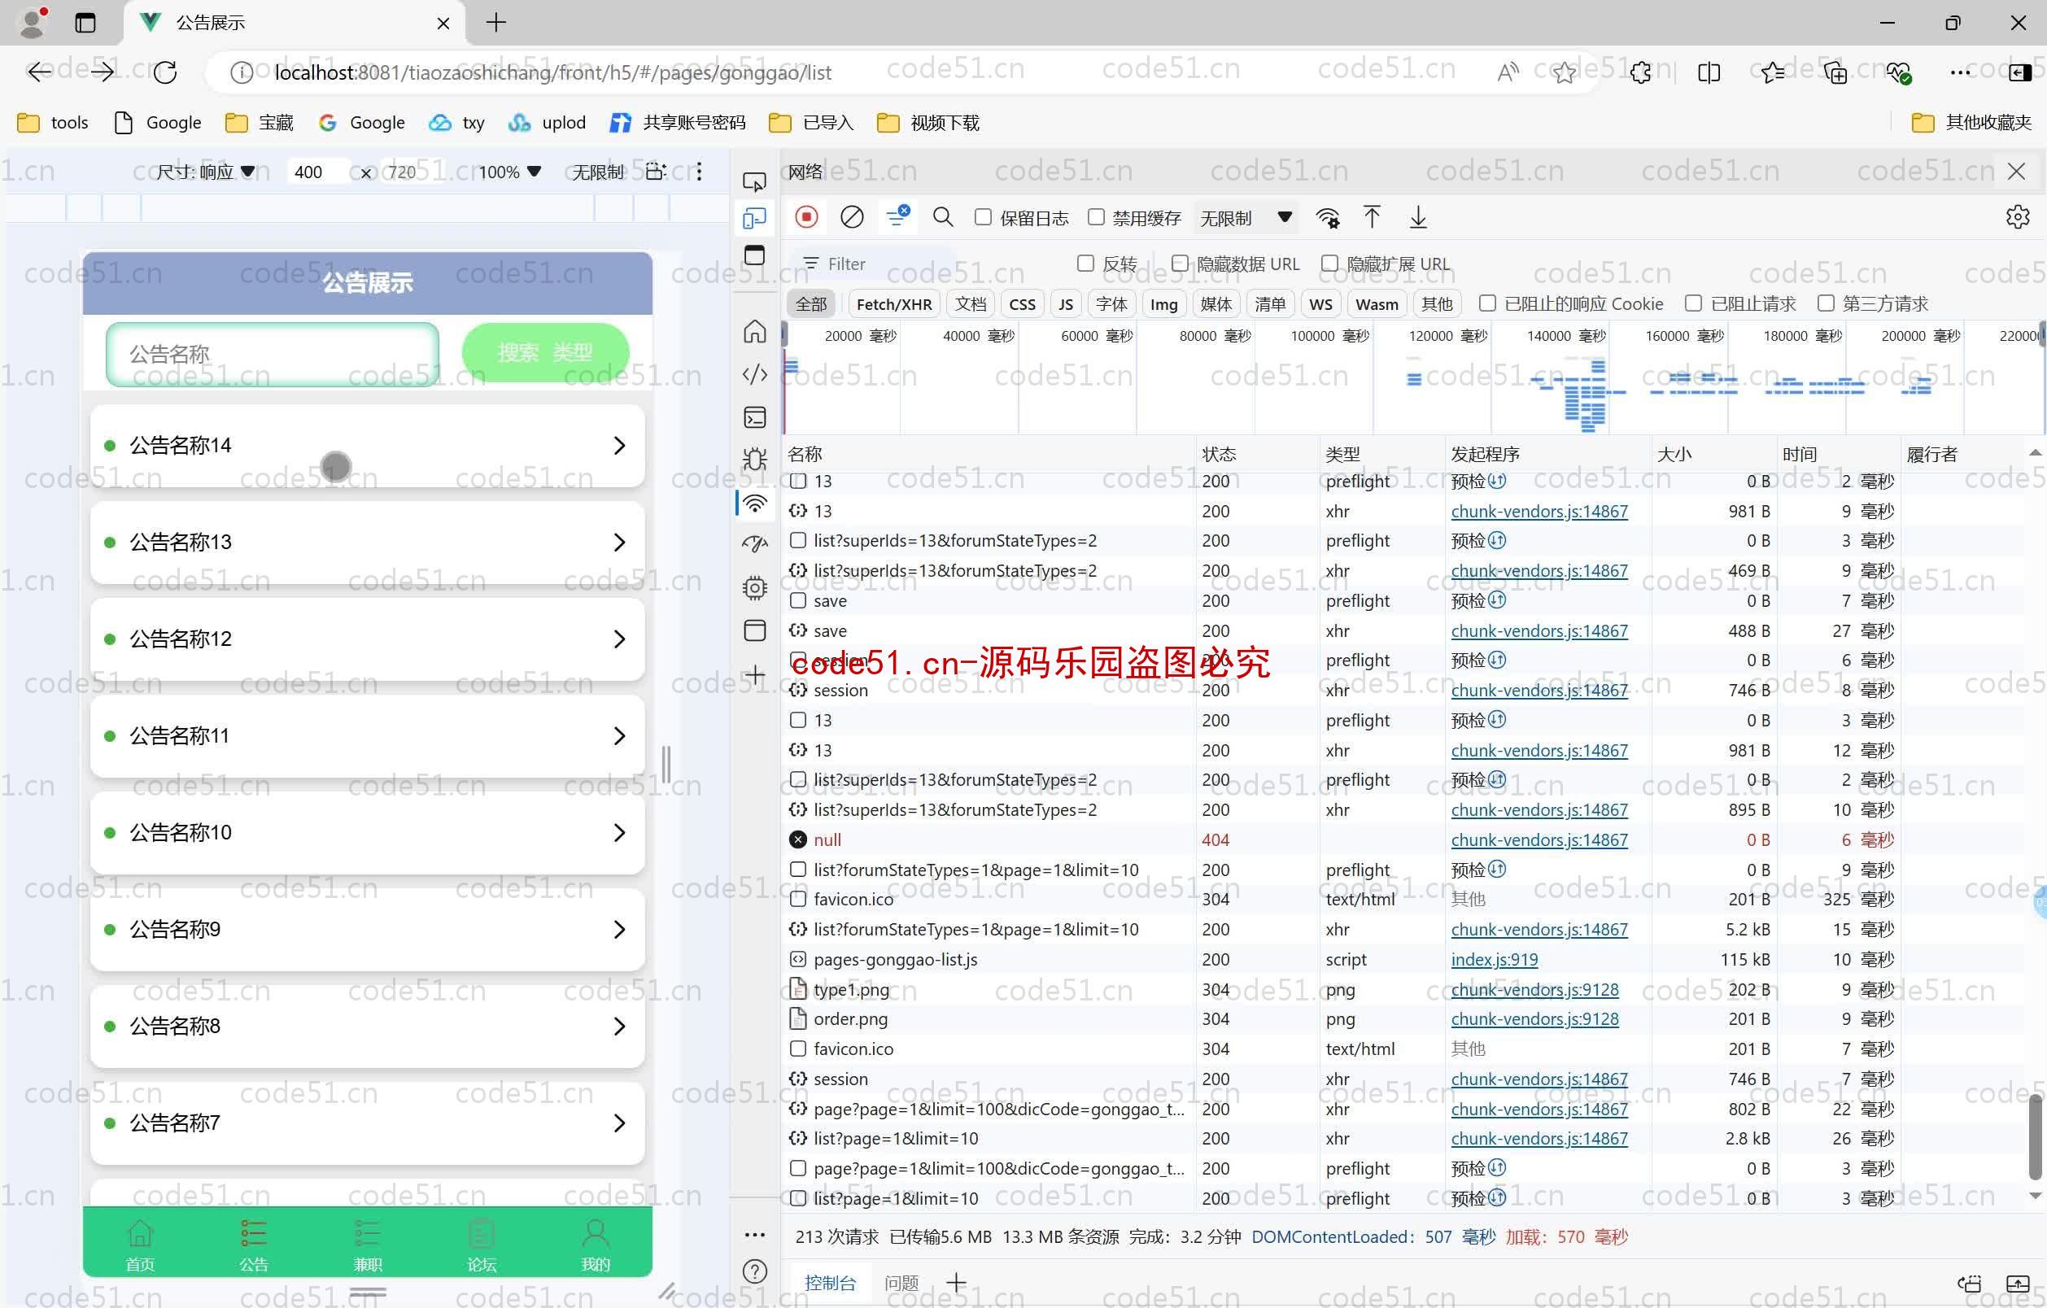Open the Application storage tool

pos(755,630)
